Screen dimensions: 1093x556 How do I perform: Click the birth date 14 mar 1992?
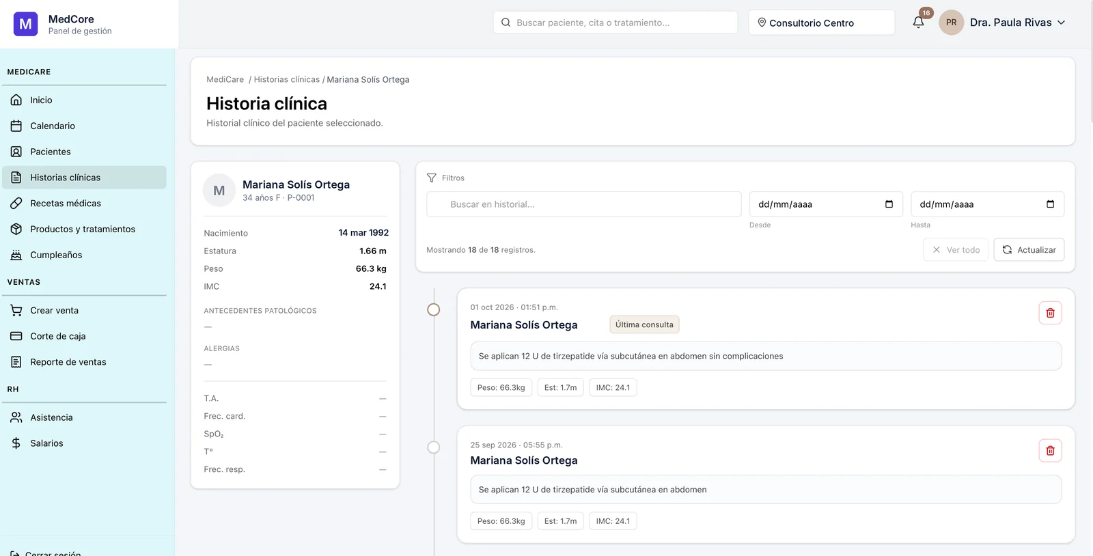pos(363,233)
